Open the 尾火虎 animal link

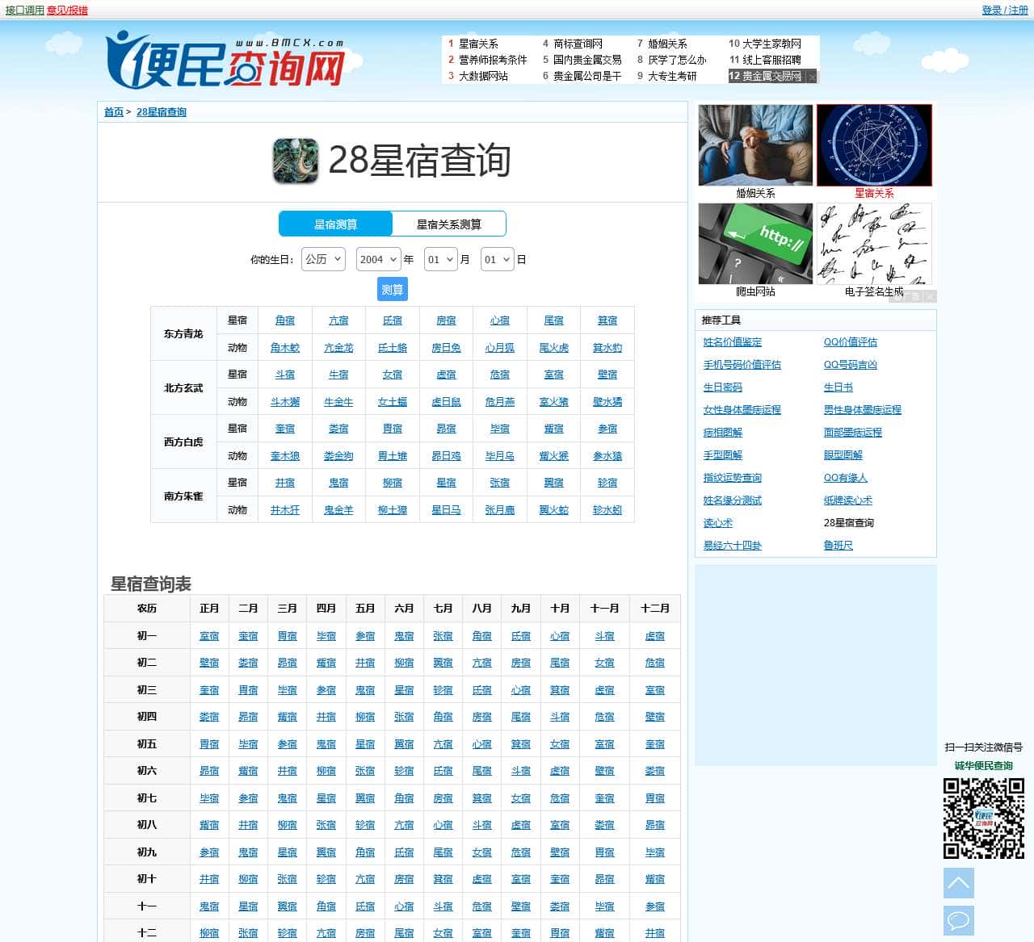(554, 348)
